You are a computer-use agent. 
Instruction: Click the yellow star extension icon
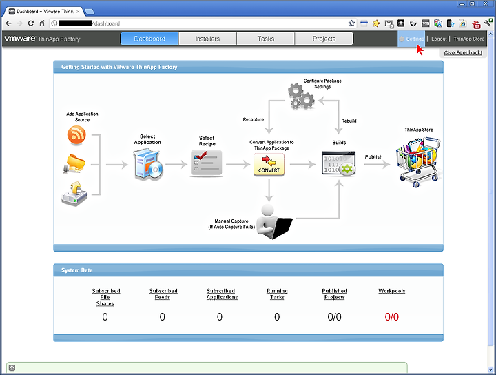coord(376,23)
